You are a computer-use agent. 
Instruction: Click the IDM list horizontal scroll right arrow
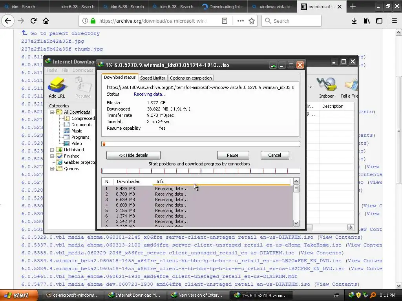351,227
